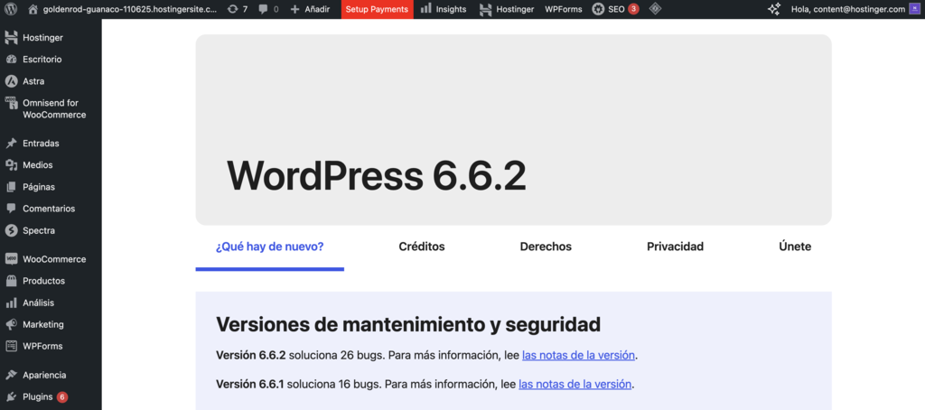The image size is (925, 410).
Task: Click the Hostinger icon in sidebar
Action: [x=11, y=38]
